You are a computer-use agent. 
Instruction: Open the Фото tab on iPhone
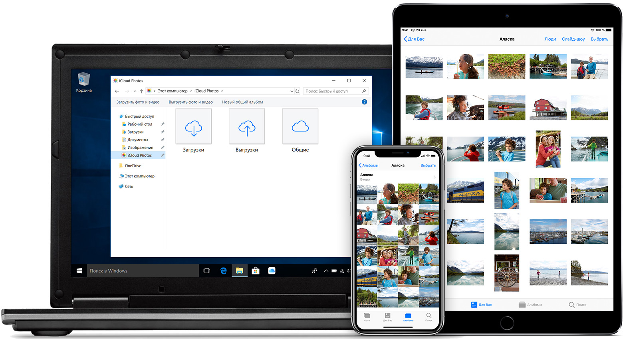point(367,317)
